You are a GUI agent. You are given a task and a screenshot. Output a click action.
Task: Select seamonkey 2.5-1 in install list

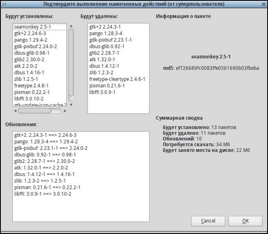coord(40,27)
